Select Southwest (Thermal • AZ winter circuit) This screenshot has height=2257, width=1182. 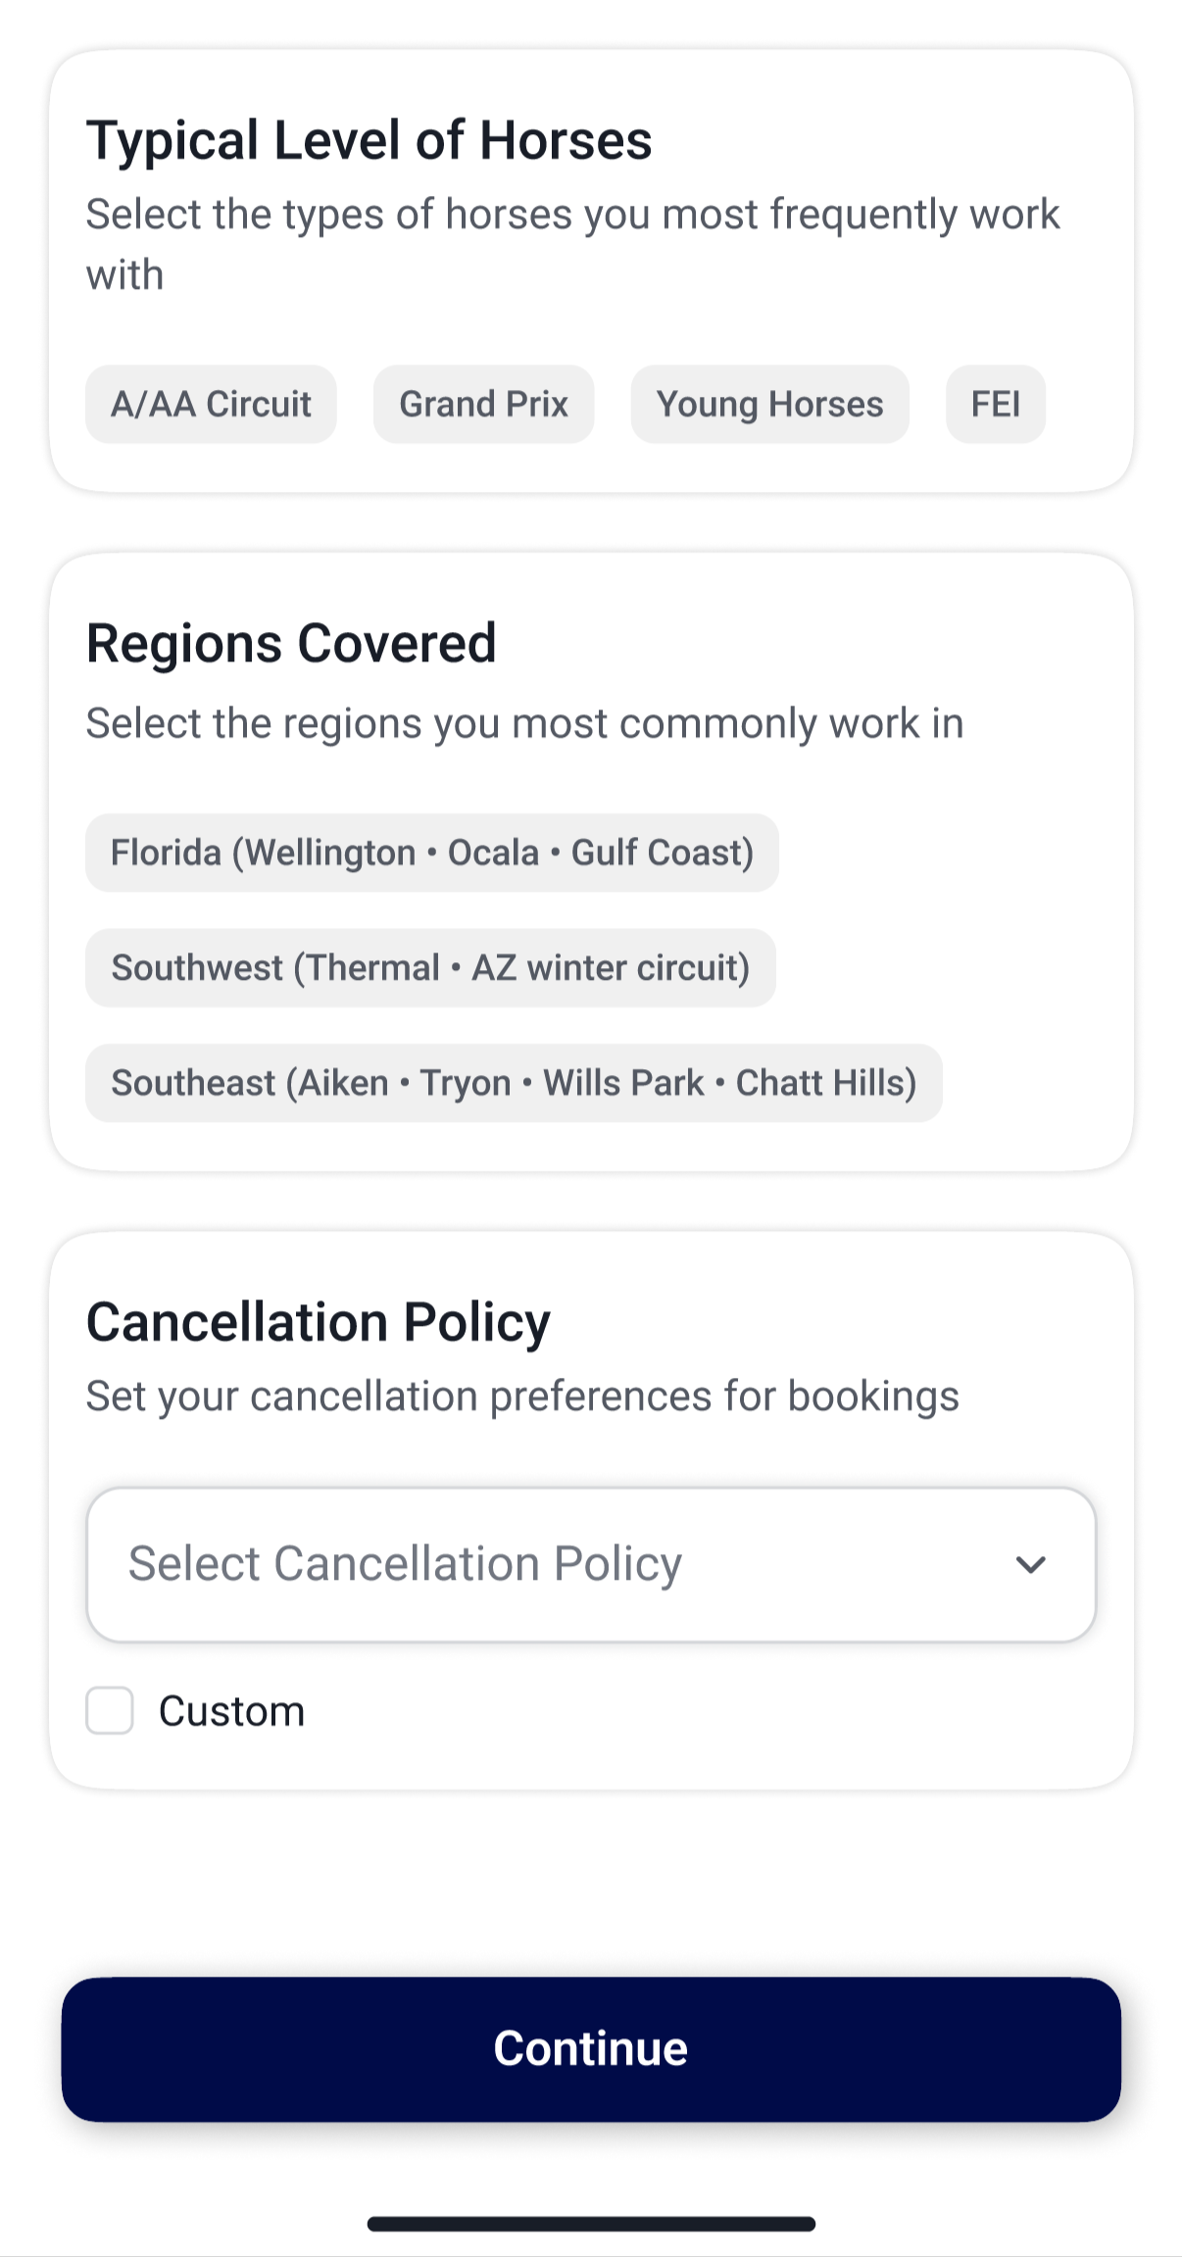pyautogui.click(x=430, y=968)
